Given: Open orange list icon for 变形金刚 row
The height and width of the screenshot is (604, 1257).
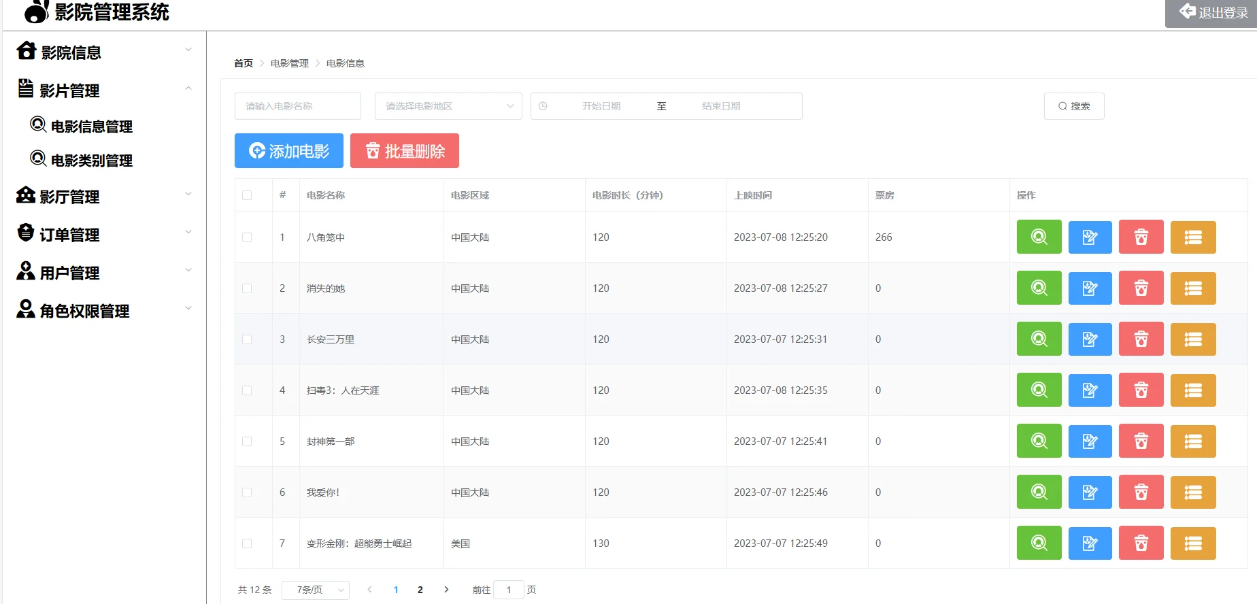Looking at the screenshot, I should (1193, 543).
